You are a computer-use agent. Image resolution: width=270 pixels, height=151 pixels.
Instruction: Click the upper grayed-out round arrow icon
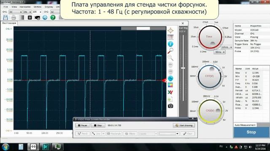pyautogui.click(x=170, y=65)
